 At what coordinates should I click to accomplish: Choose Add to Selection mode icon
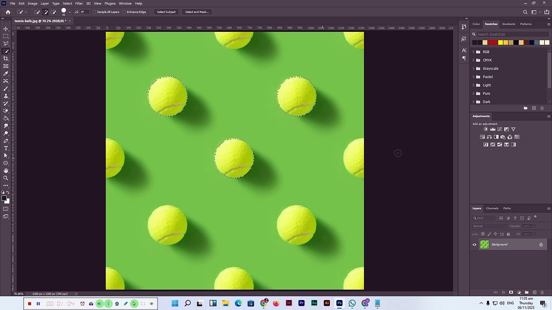[45, 12]
